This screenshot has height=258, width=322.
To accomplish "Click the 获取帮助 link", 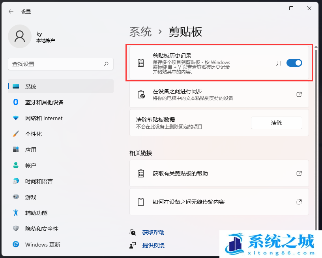I will coord(153,232).
